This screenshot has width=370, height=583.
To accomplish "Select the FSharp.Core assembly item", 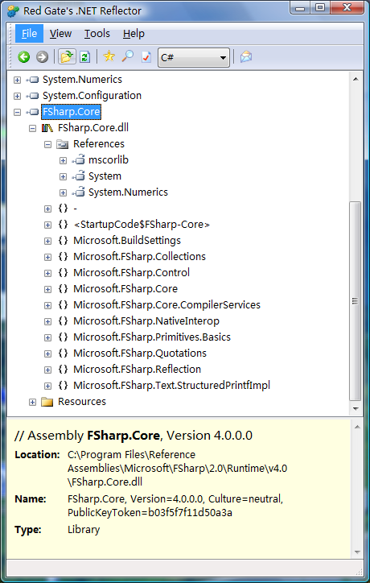I will [71, 112].
